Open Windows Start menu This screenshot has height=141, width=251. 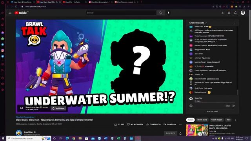pos(3,138)
